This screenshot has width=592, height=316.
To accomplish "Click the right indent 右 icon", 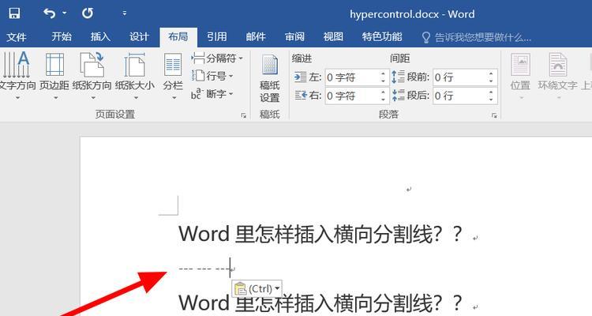I will pos(301,96).
